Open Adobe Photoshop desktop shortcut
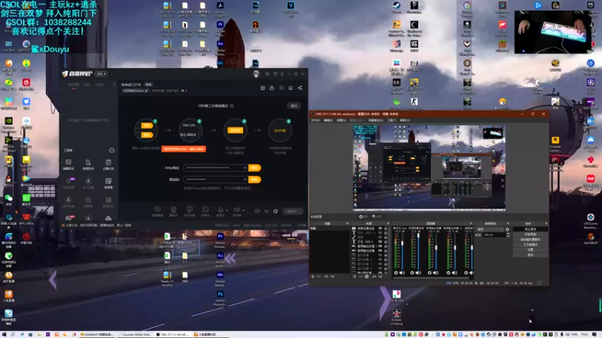Screen dimensions: 602x338 tap(220, 298)
